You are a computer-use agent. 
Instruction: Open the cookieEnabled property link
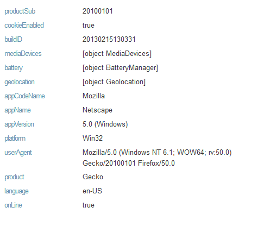pos(24,26)
